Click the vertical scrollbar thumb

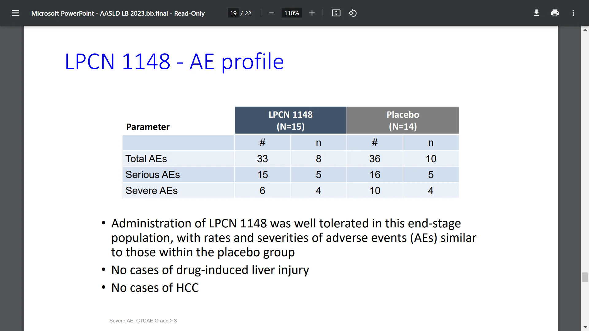(x=585, y=277)
